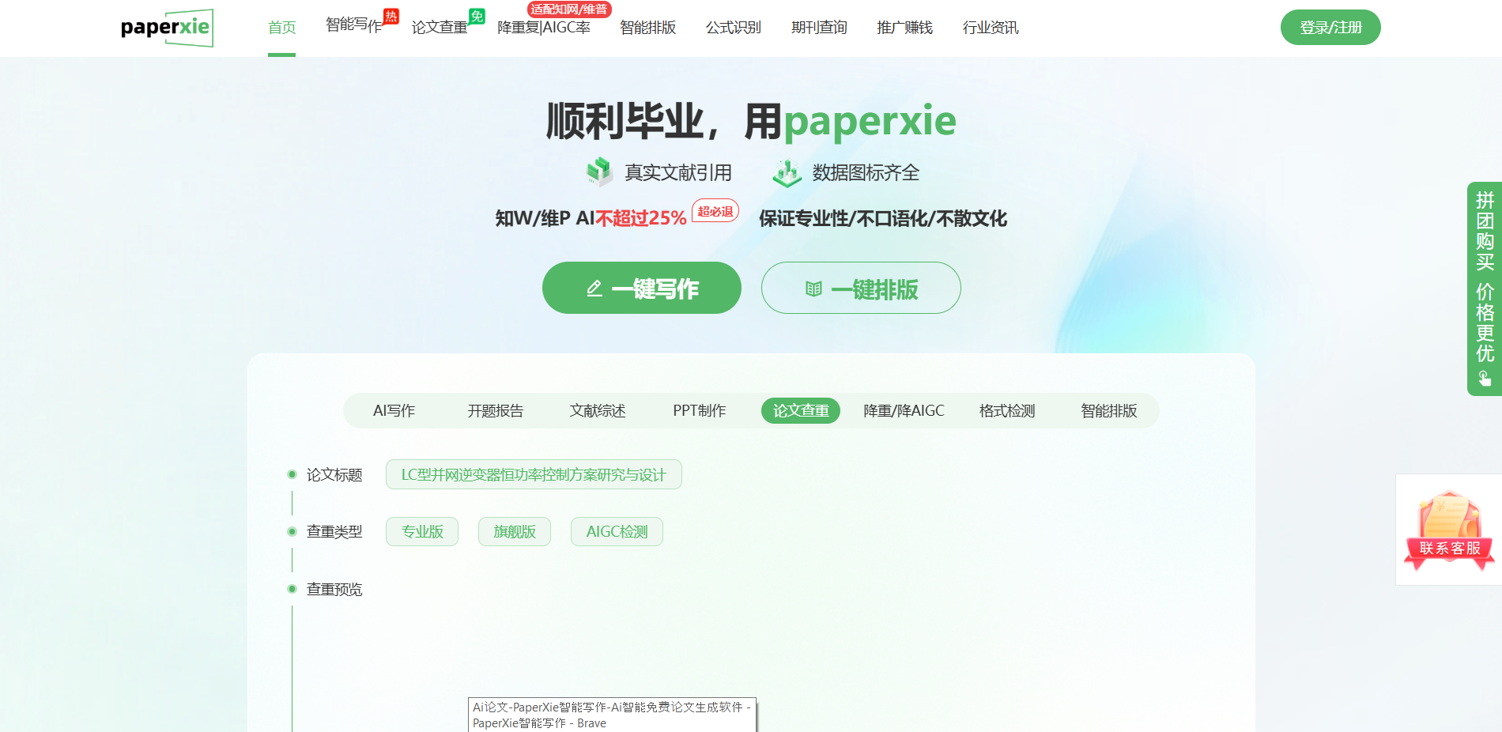The height and width of the screenshot is (732, 1502).
Task: Click the 论文标题 step bullet
Action: (292, 474)
